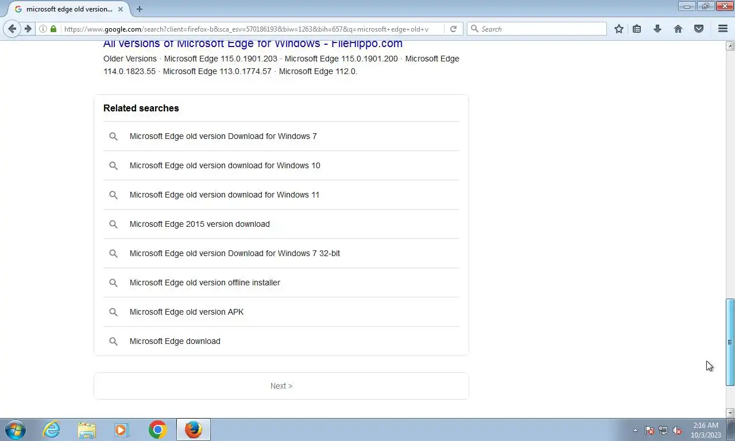Open the Windows Start menu
Viewport: 735px width, 441px height.
point(15,430)
